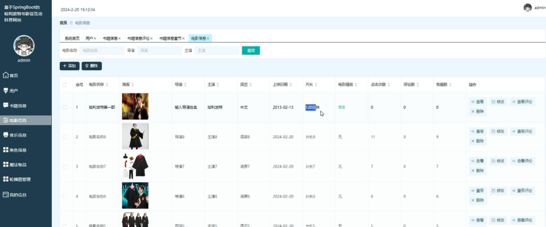Close the 书籍信息 tab with its ×
This screenshot has height=227, width=546.
coord(119,38)
